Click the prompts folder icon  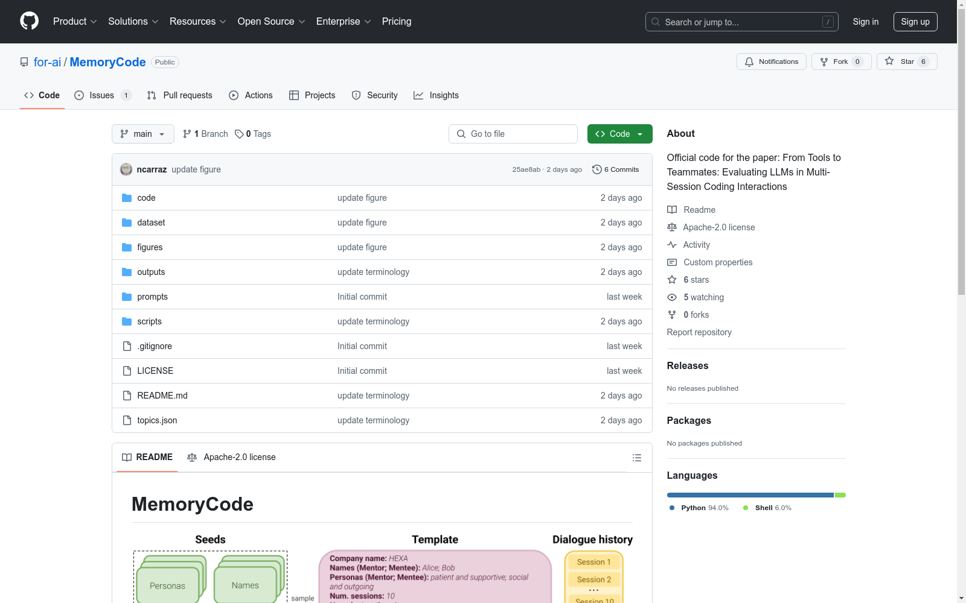pos(127,297)
